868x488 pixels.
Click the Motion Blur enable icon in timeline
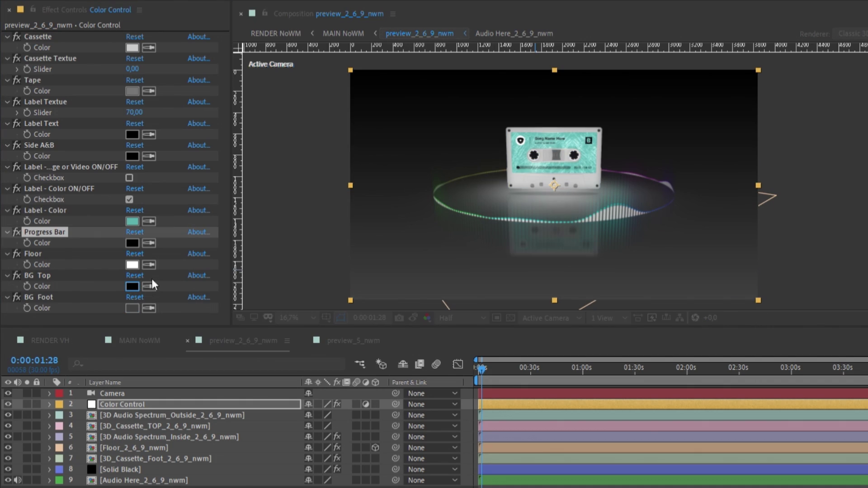click(x=436, y=364)
